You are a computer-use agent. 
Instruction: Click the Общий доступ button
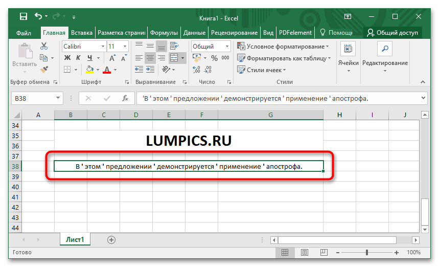(x=392, y=33)
